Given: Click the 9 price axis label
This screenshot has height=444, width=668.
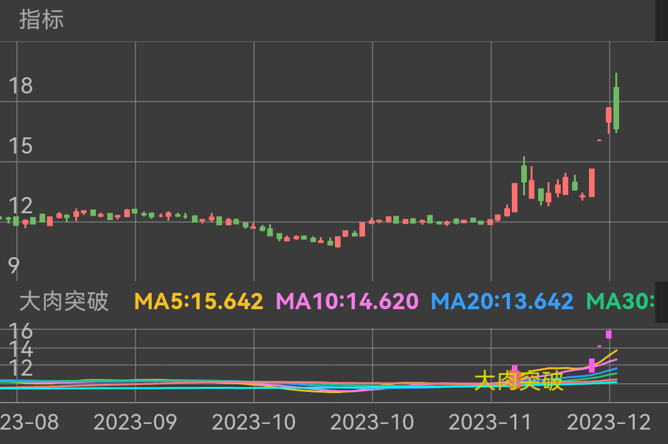Looking at the screenshot, I should point(14,266).
